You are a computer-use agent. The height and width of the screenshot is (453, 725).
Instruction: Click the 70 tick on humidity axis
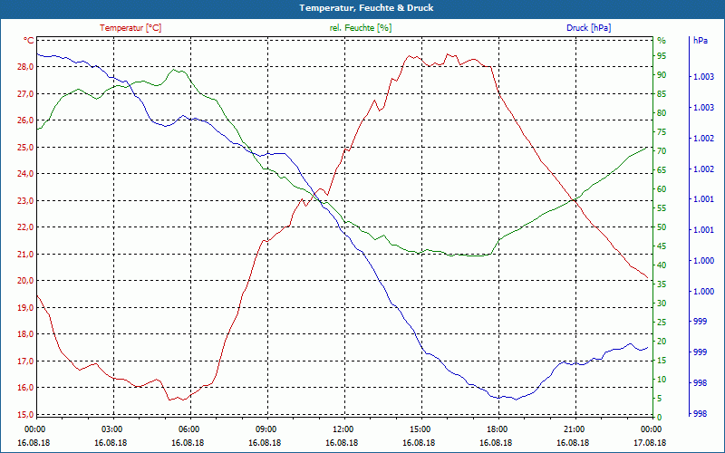[x=662, y=151]
